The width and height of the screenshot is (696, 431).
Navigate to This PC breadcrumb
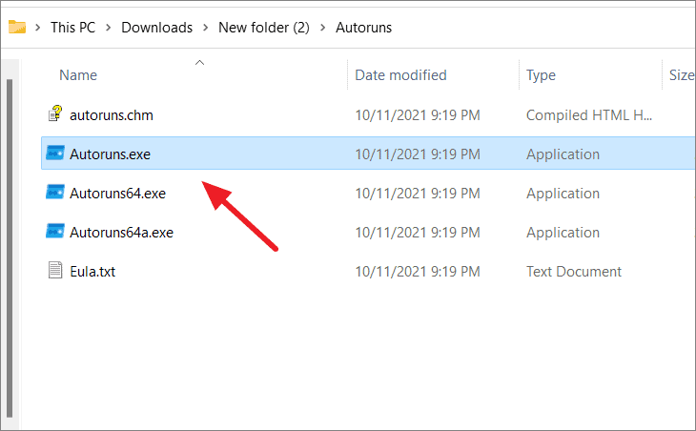coord(72,28)
